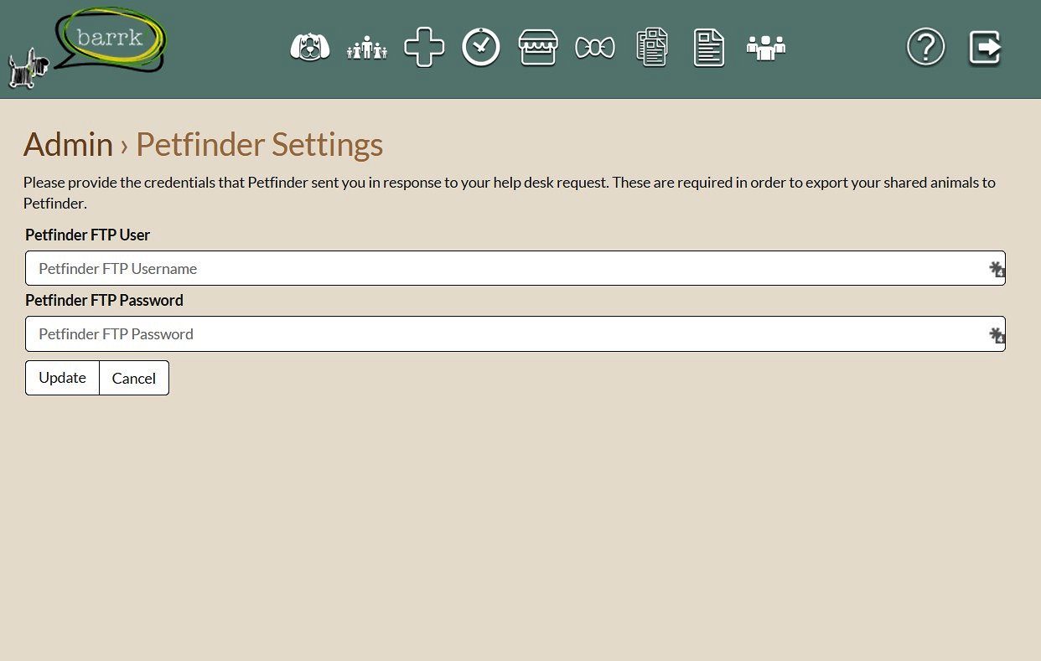Open the storefront shop icon

coord(538,47)
